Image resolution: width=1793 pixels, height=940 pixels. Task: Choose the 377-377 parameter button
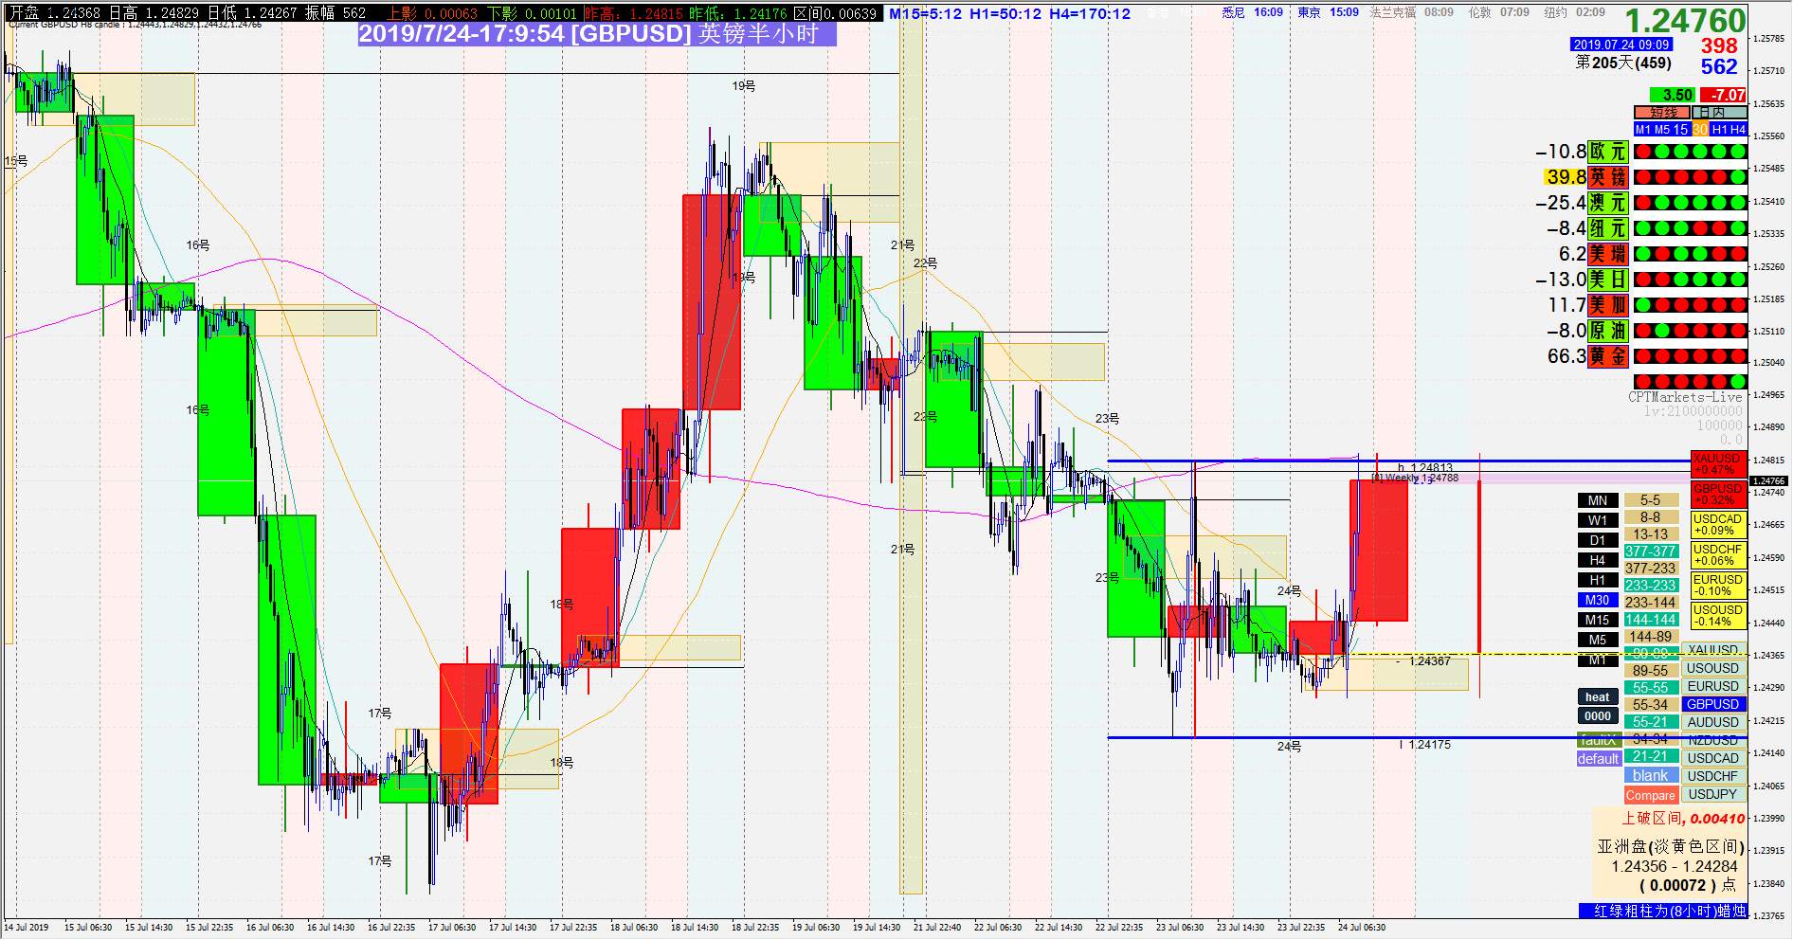[x=1650, y=551]
